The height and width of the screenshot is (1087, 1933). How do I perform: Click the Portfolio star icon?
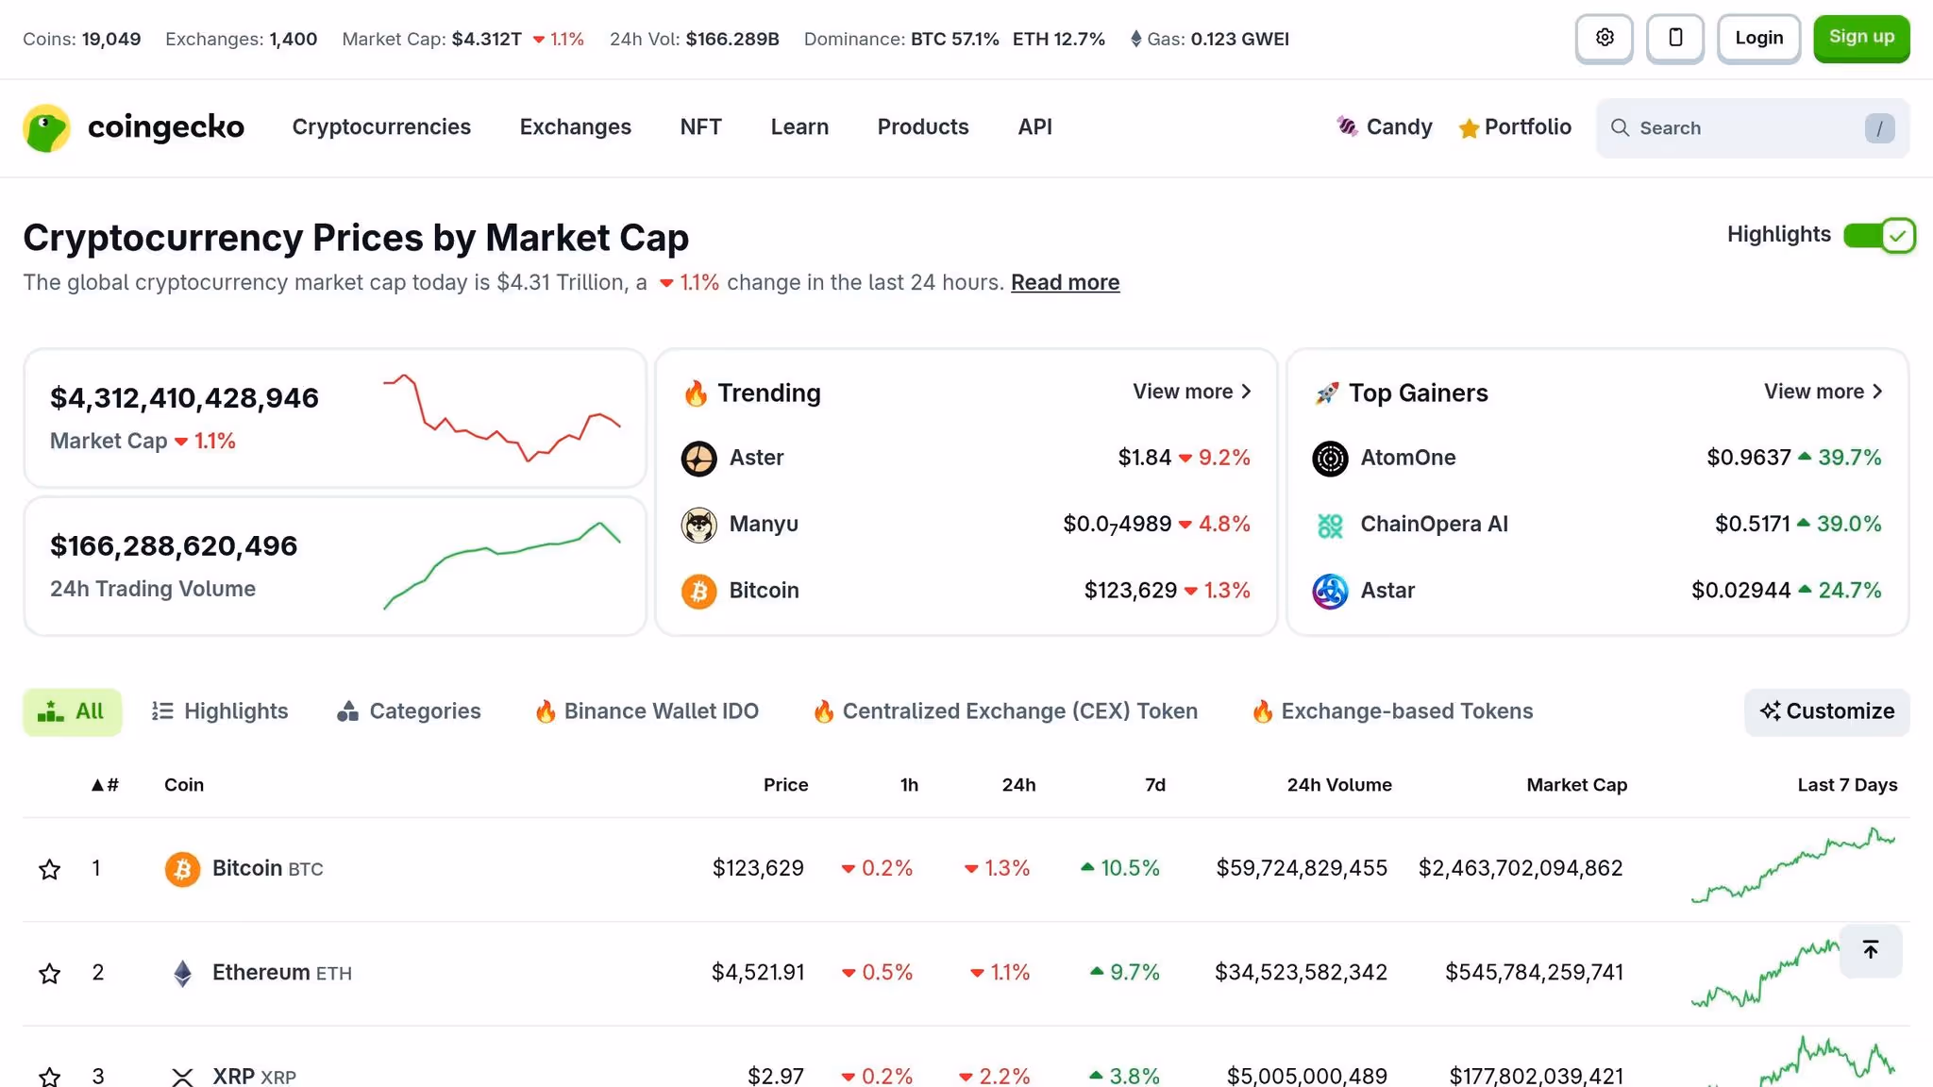tap(1469, 128)
